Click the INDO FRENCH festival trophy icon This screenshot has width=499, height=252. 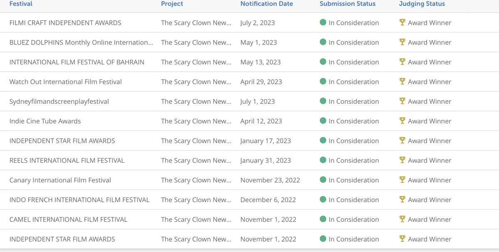point(402,199)
